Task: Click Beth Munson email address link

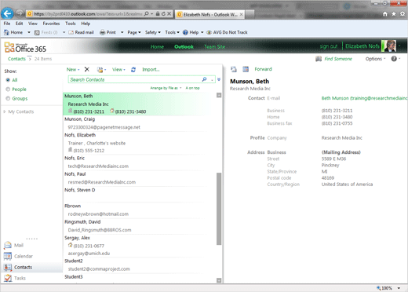Action: pyautogui.click(x=364, y=98)
